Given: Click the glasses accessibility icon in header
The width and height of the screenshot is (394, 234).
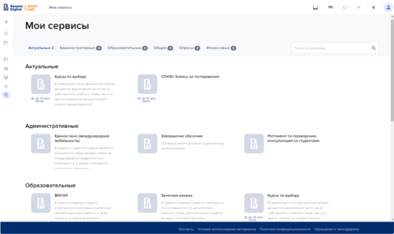Looking at the screenshot, I should 315,7.
